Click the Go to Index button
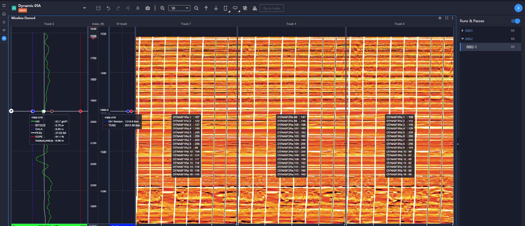 [272, 8]
